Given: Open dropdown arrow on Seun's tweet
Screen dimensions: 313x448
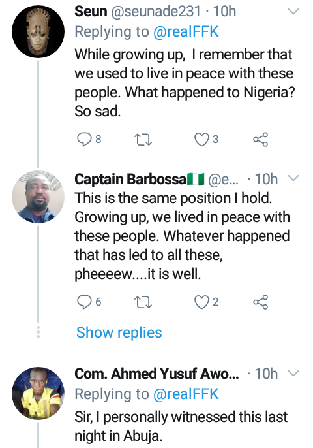Looking at the screenshot, I should (x=293, y=12).
